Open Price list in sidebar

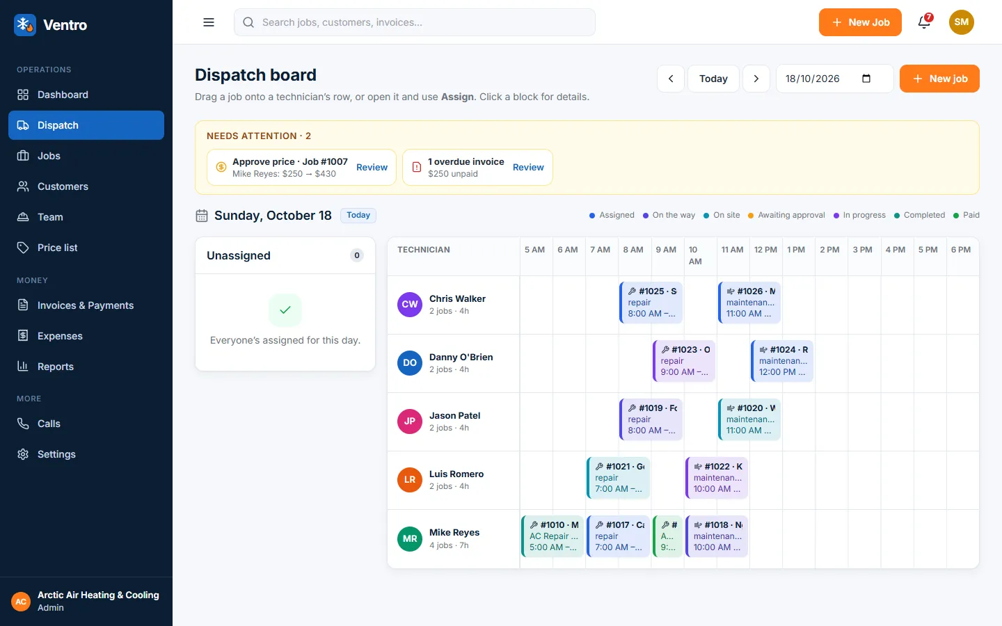tap(86, 248)
